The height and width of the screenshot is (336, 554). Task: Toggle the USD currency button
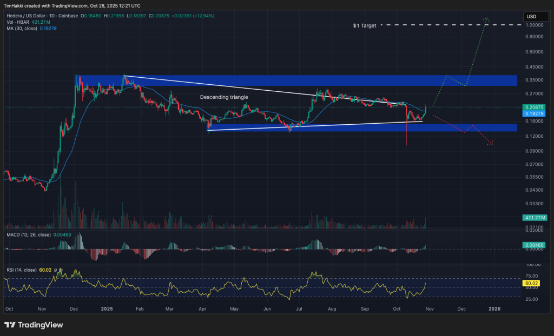537,16
